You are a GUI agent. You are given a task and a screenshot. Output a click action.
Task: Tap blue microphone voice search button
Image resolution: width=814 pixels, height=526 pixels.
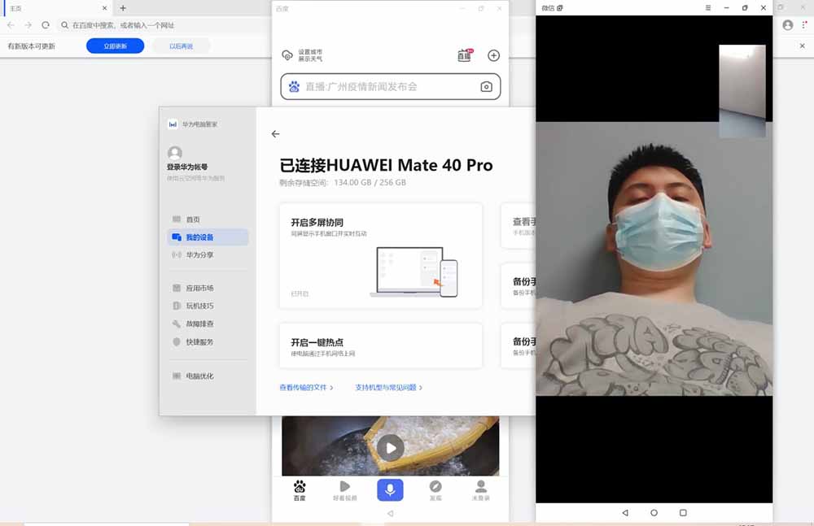(x=390, y=489)
